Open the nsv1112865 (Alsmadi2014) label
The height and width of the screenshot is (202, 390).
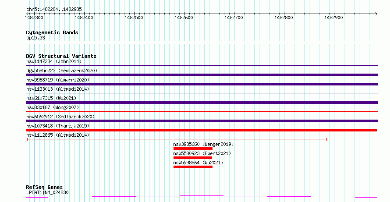tap(58, 135)
